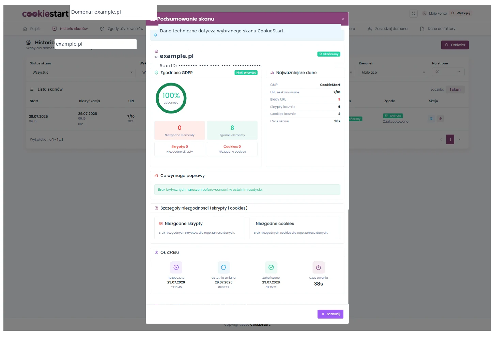
Task: Click the Brak krytycznych naruszen notice
Action: point(247,189)
